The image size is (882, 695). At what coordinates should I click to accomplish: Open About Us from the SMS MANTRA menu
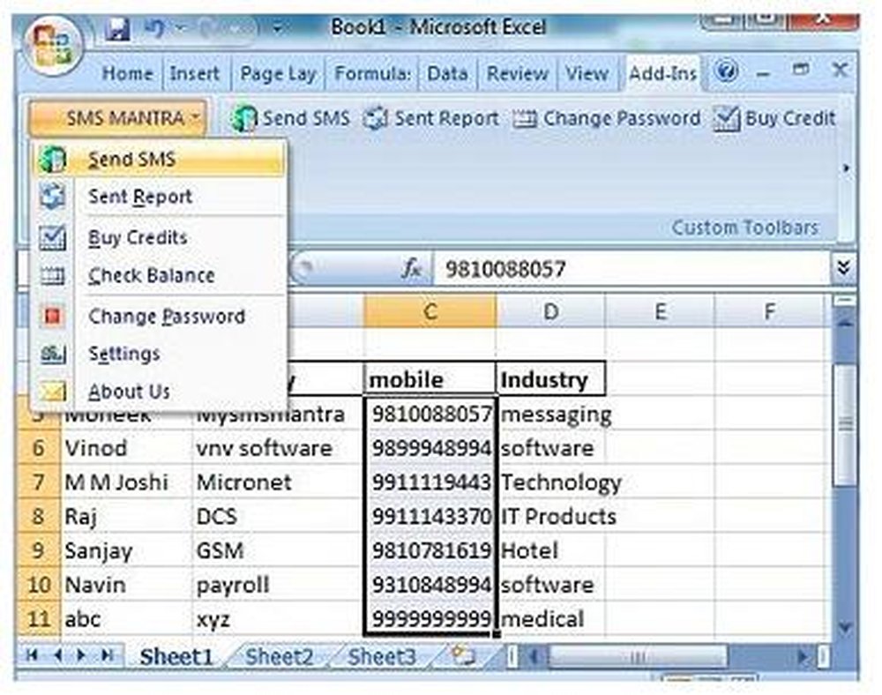(x=160, y=392)
